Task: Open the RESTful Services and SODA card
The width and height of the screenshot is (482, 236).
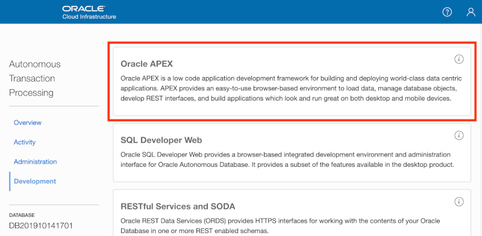Action: coord(292,213)
